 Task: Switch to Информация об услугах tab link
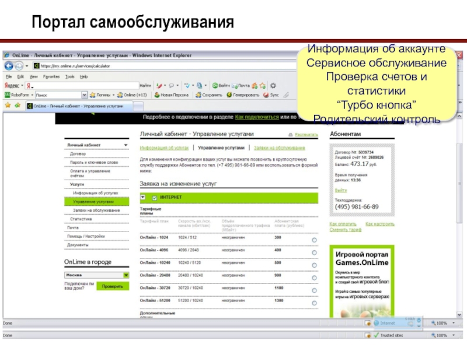pyautogui.click(x=164, y=148)
